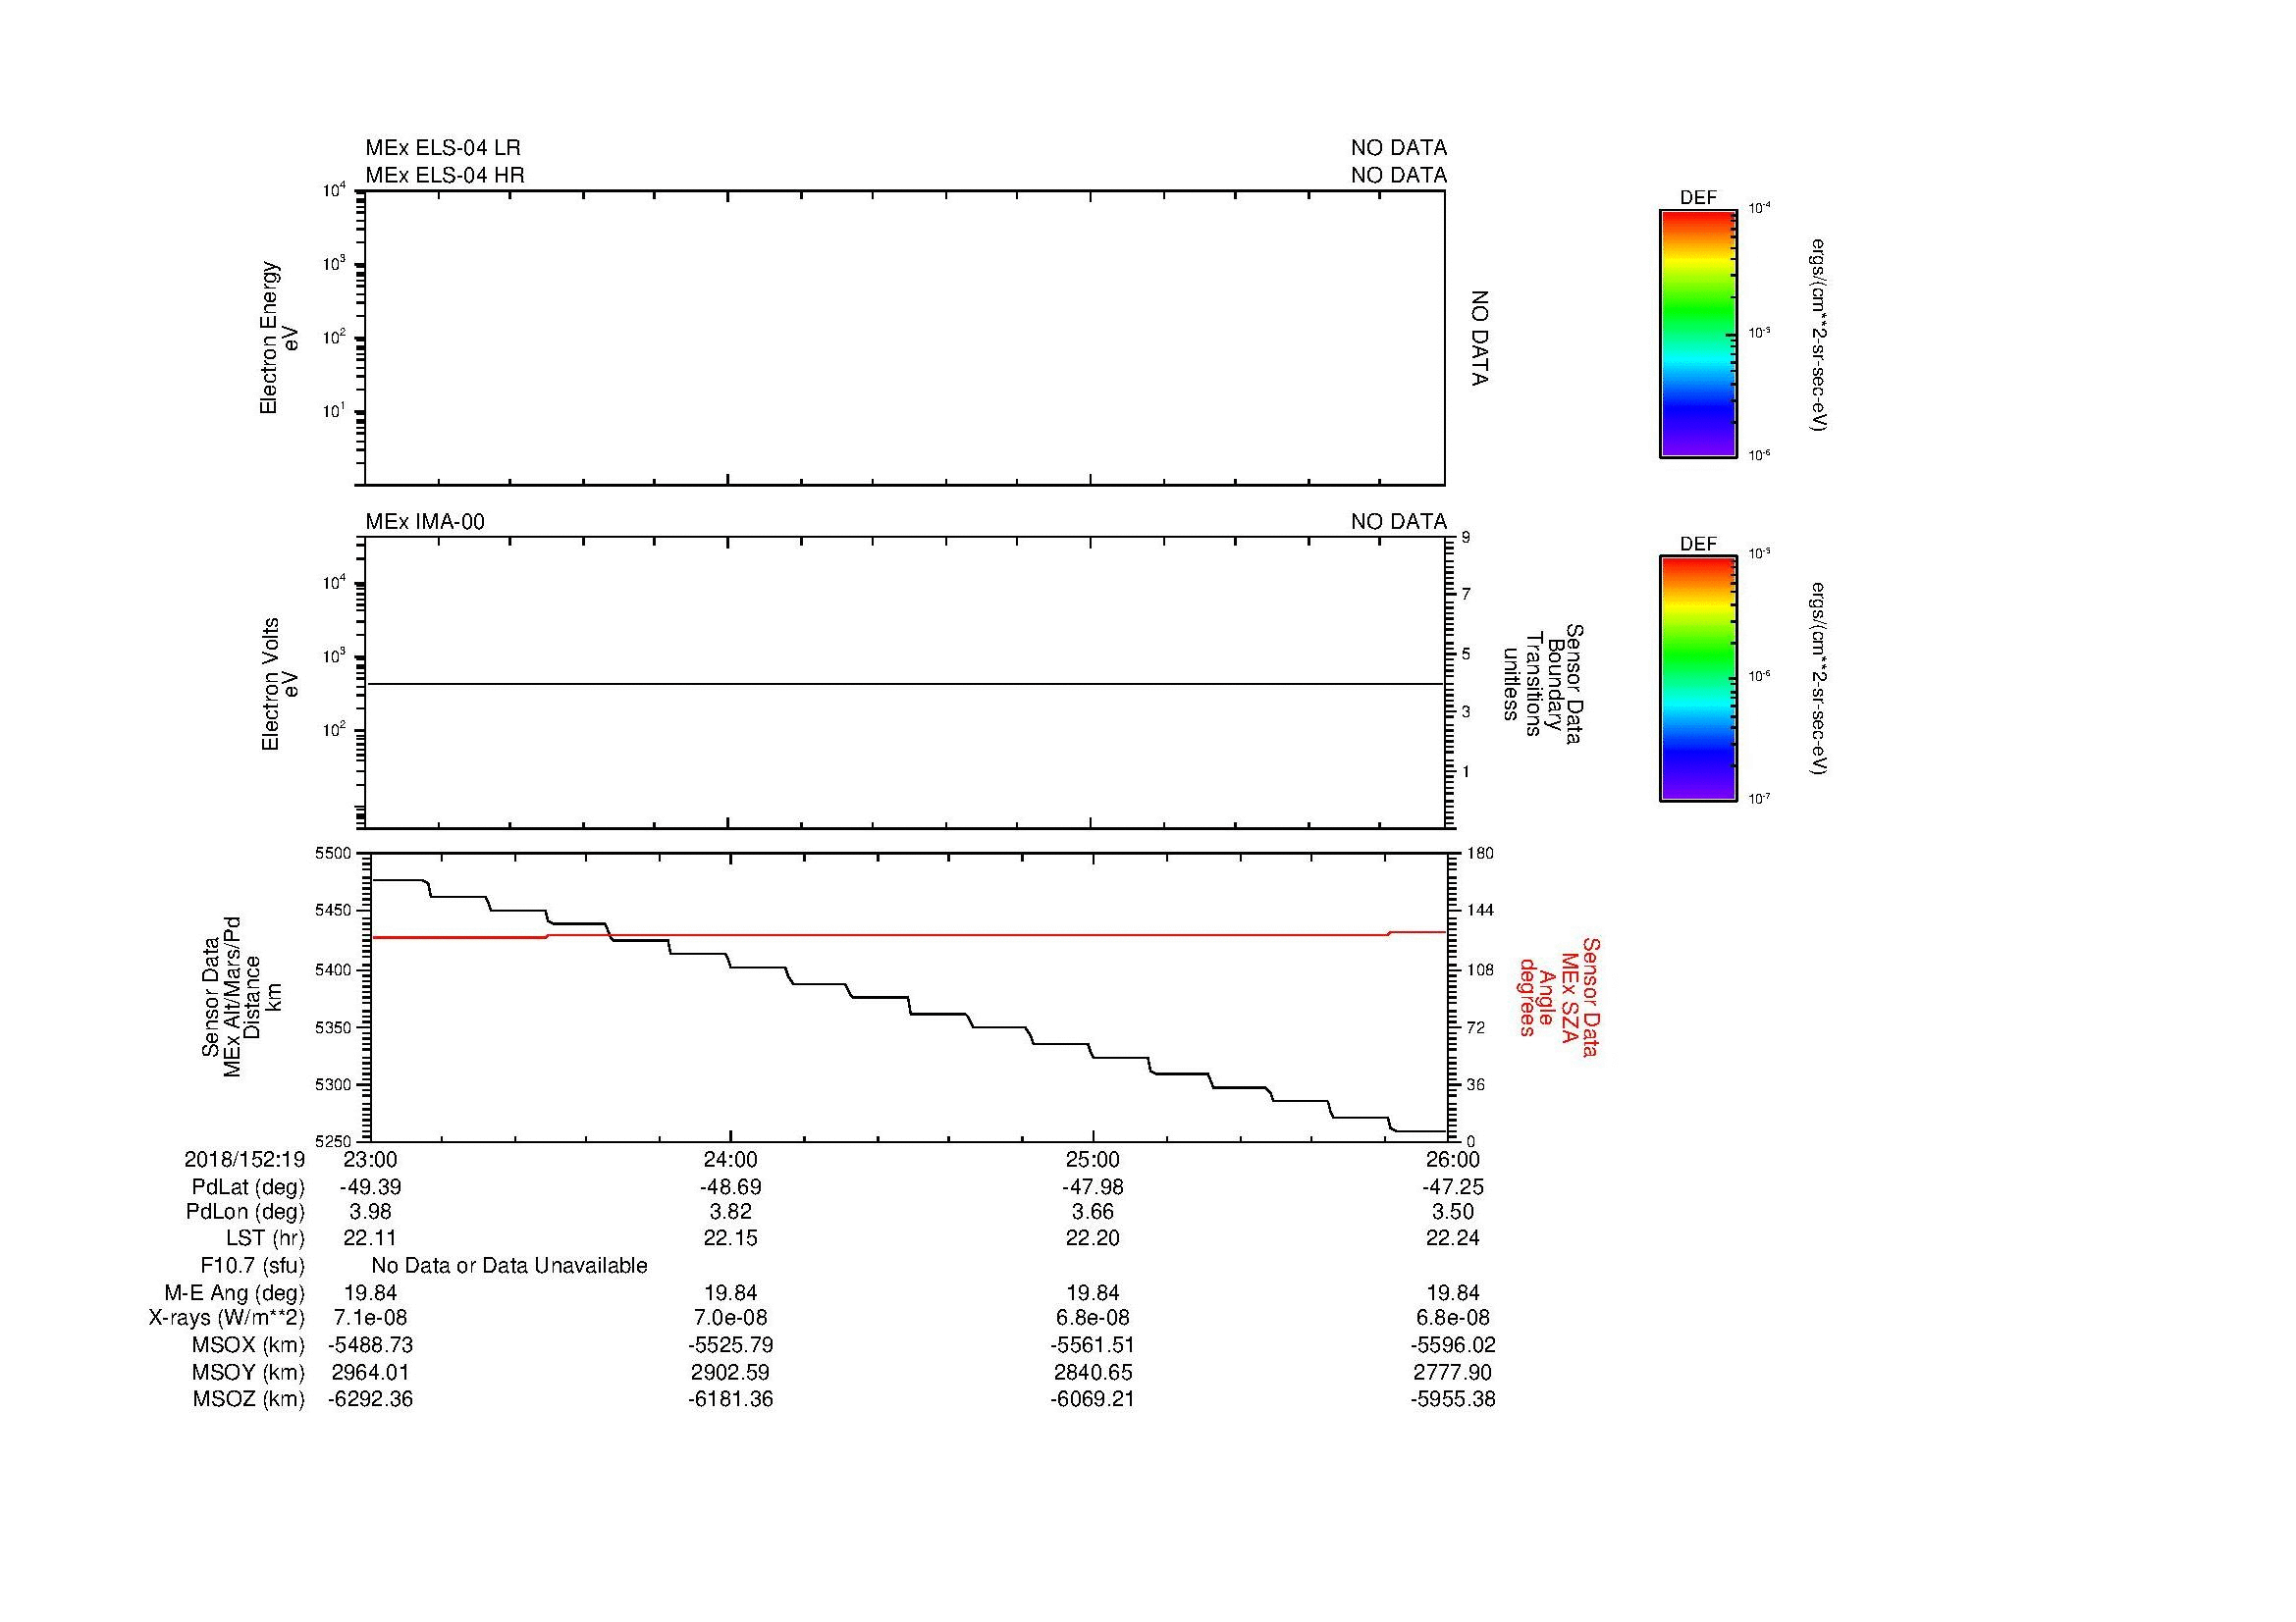
Task: Click the MSOZ value '-5955.38'
Action: tap(1453, 1400)
